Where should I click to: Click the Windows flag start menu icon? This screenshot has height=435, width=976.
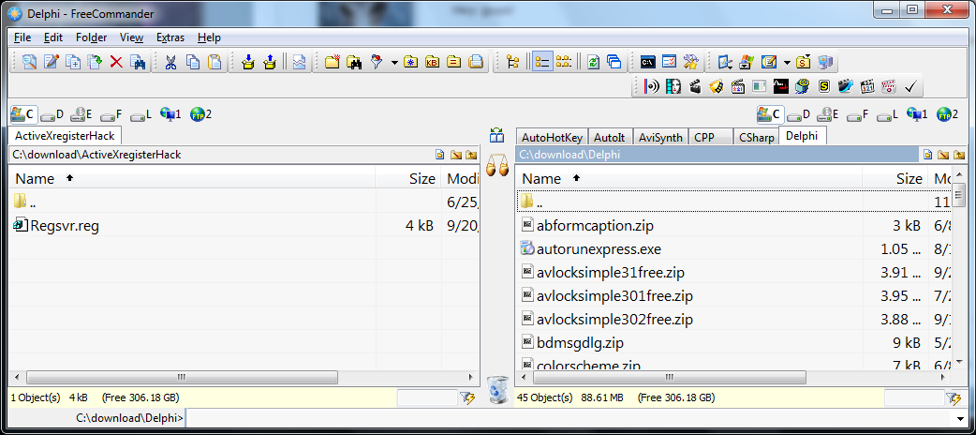[x=747, y=62]
